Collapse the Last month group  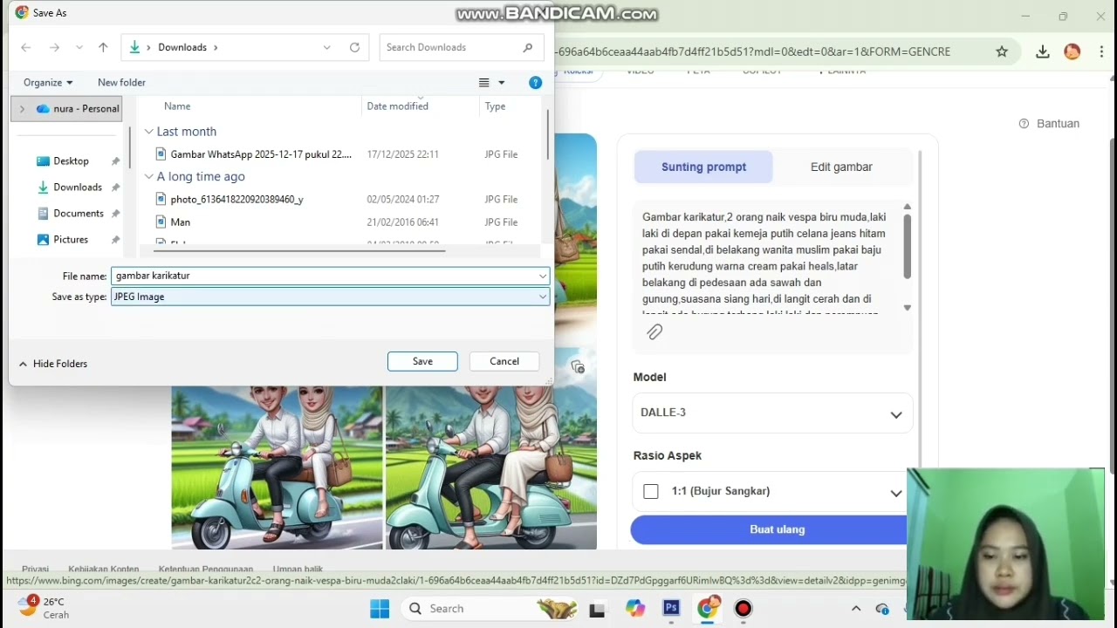pyautogui.click(x=149, y=132)
